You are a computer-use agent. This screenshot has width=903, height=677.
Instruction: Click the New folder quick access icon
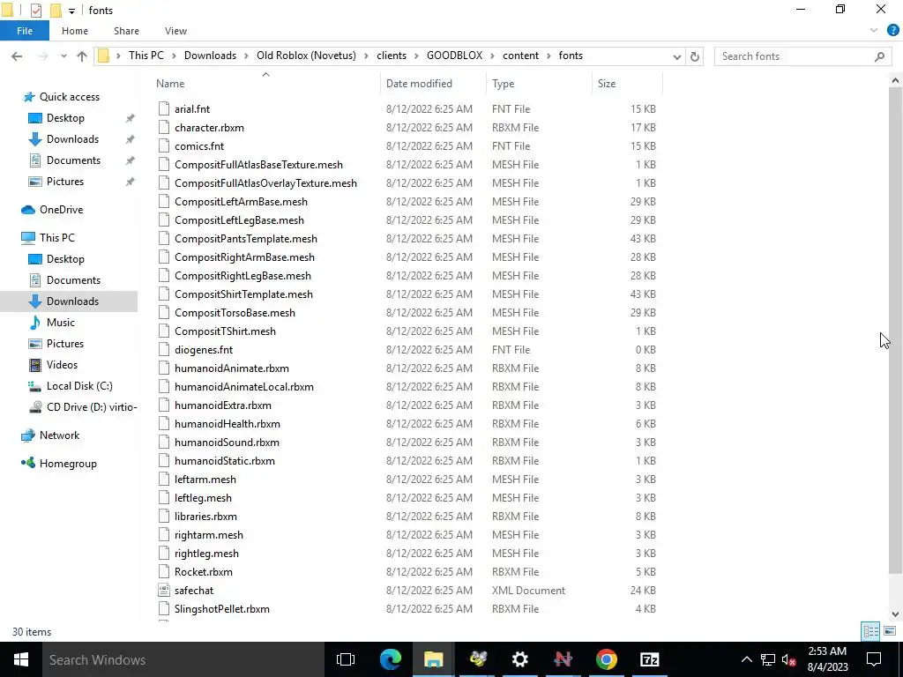click(56, 11)
